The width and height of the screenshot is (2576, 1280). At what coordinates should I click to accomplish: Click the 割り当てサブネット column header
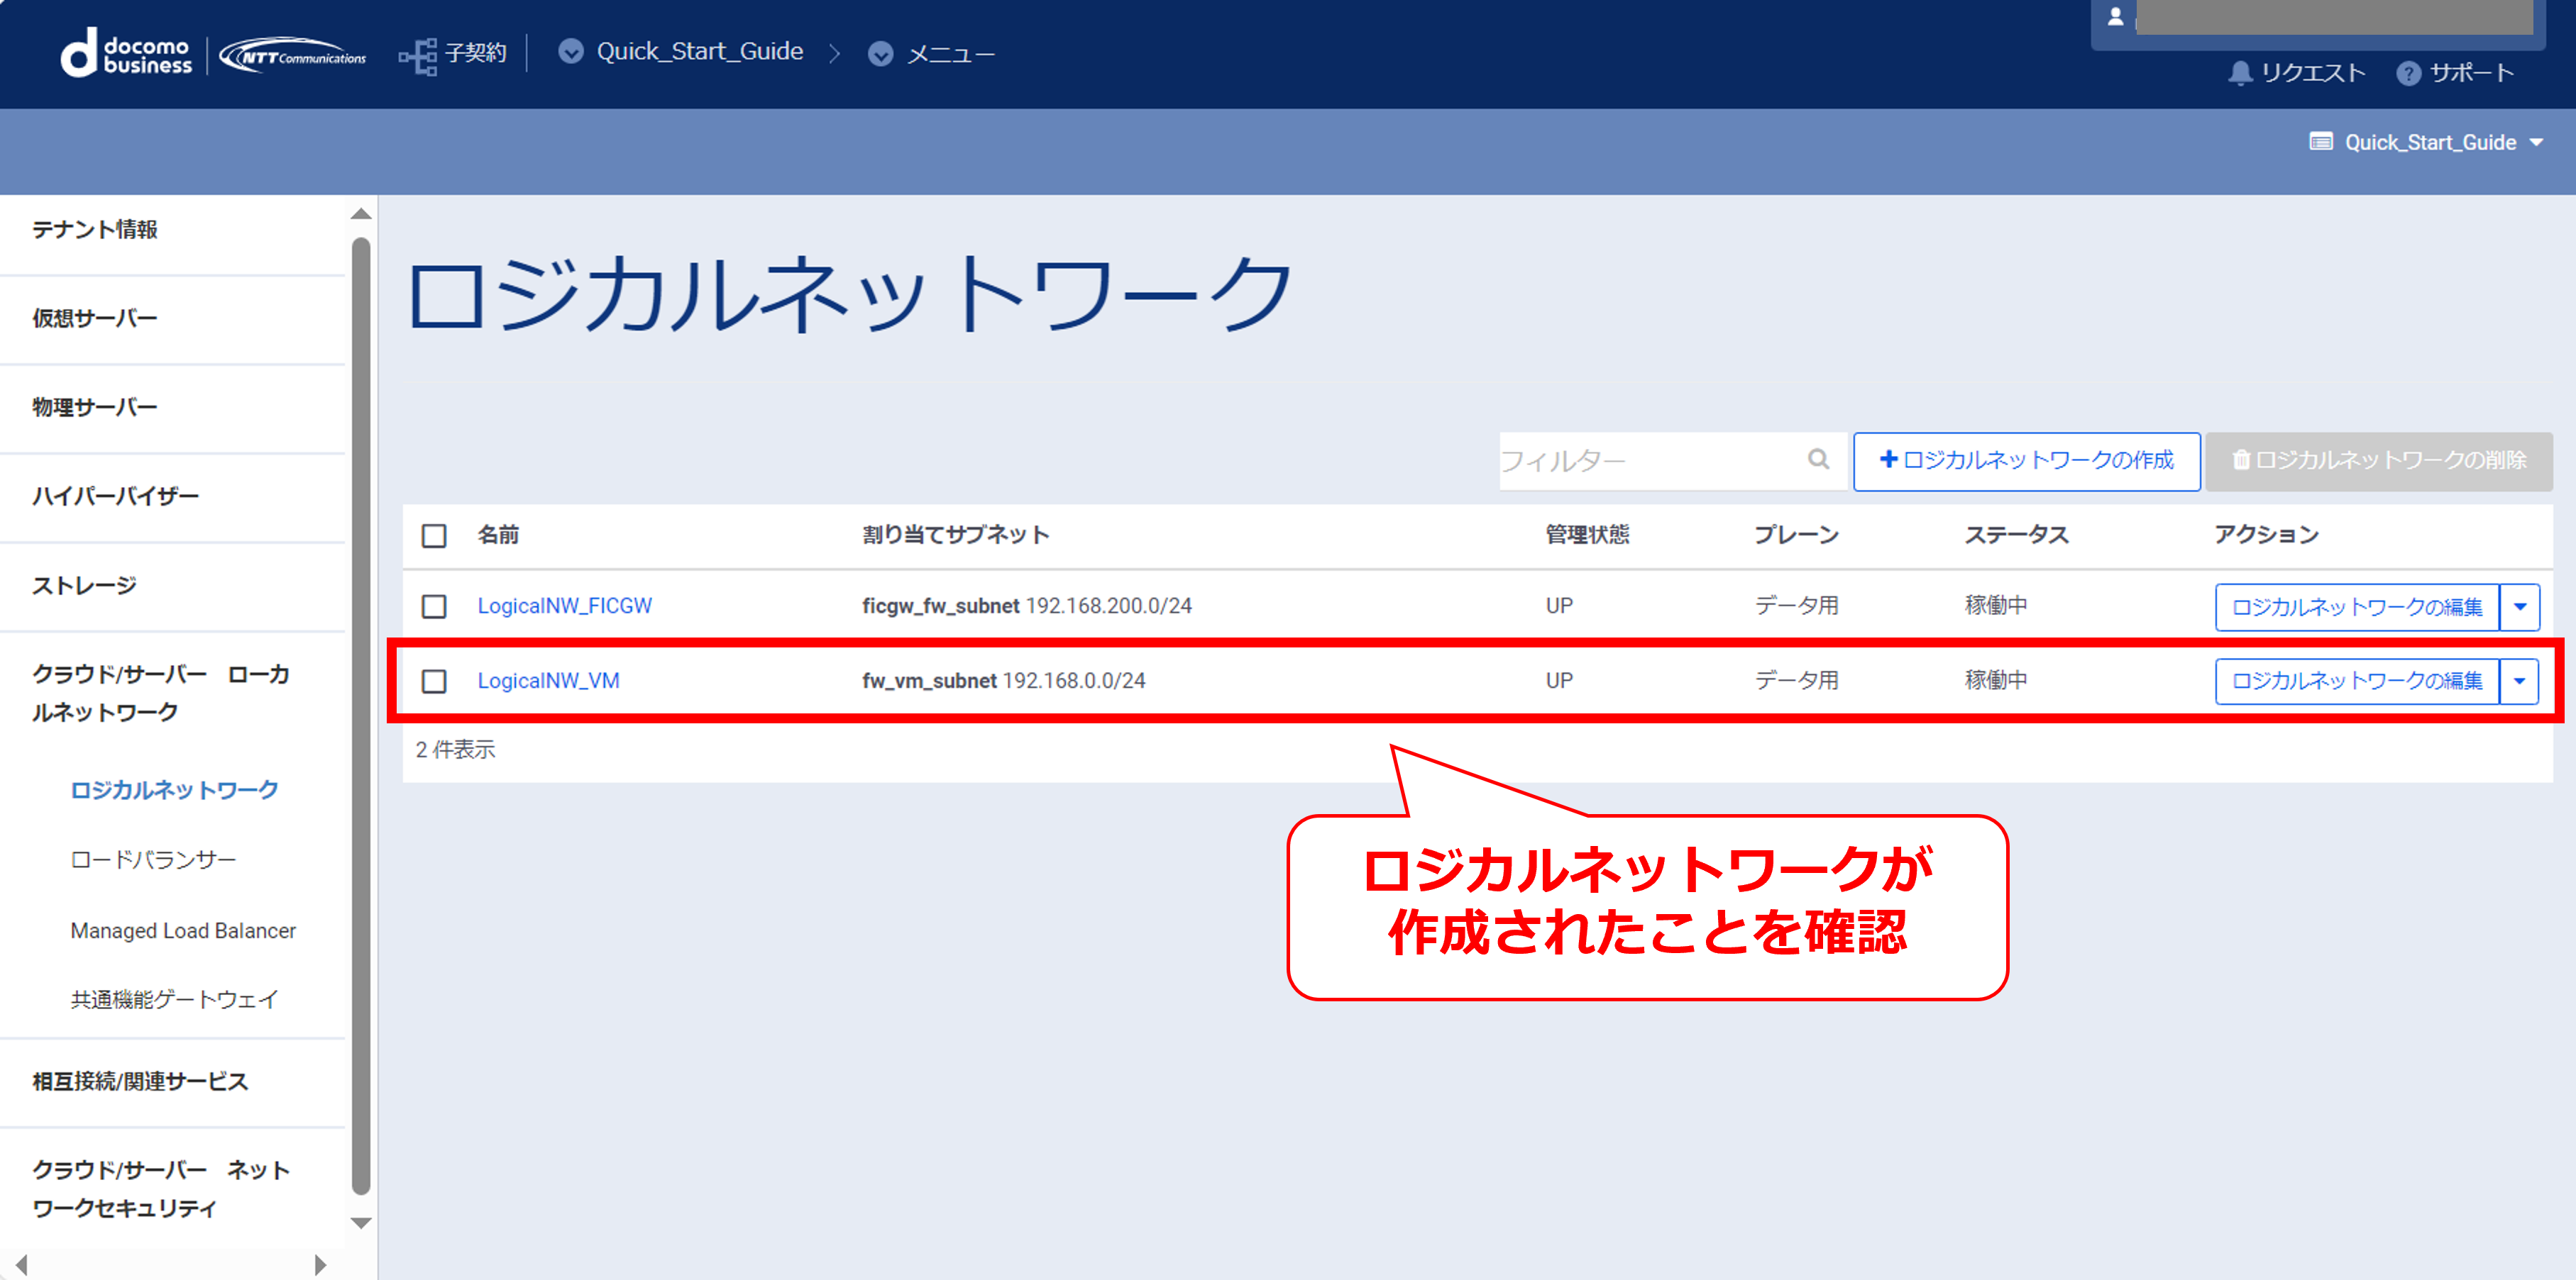click(955, 535)
